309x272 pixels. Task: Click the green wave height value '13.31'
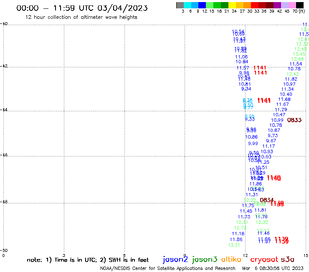pyautogui.click(x=234, y=245)
